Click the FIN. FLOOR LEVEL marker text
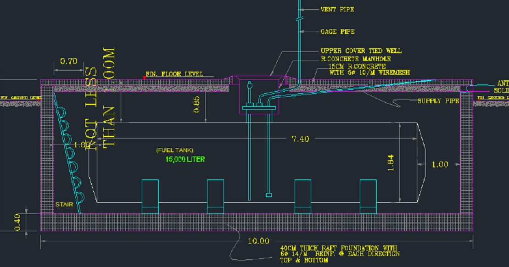 tap(175, 73)
